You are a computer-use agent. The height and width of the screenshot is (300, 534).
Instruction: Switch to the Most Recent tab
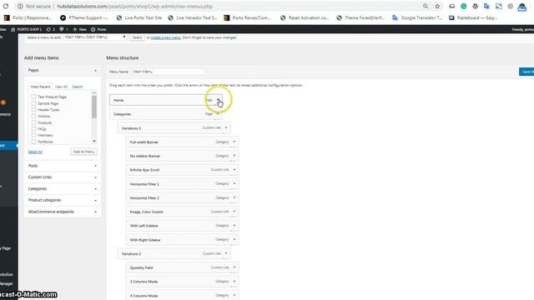pyautogui.click(x=40, y=87)
